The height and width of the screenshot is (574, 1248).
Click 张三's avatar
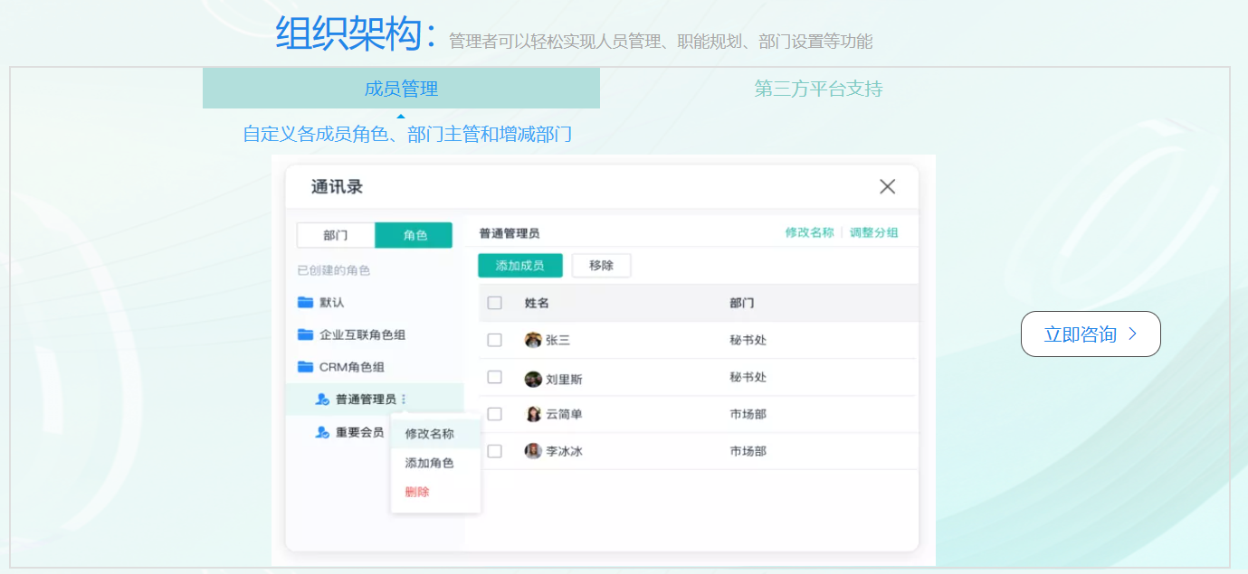[x=533, y=340]
